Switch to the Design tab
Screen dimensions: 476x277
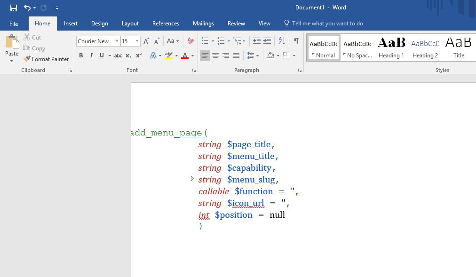pyautogui.click(x=100, y=24)
